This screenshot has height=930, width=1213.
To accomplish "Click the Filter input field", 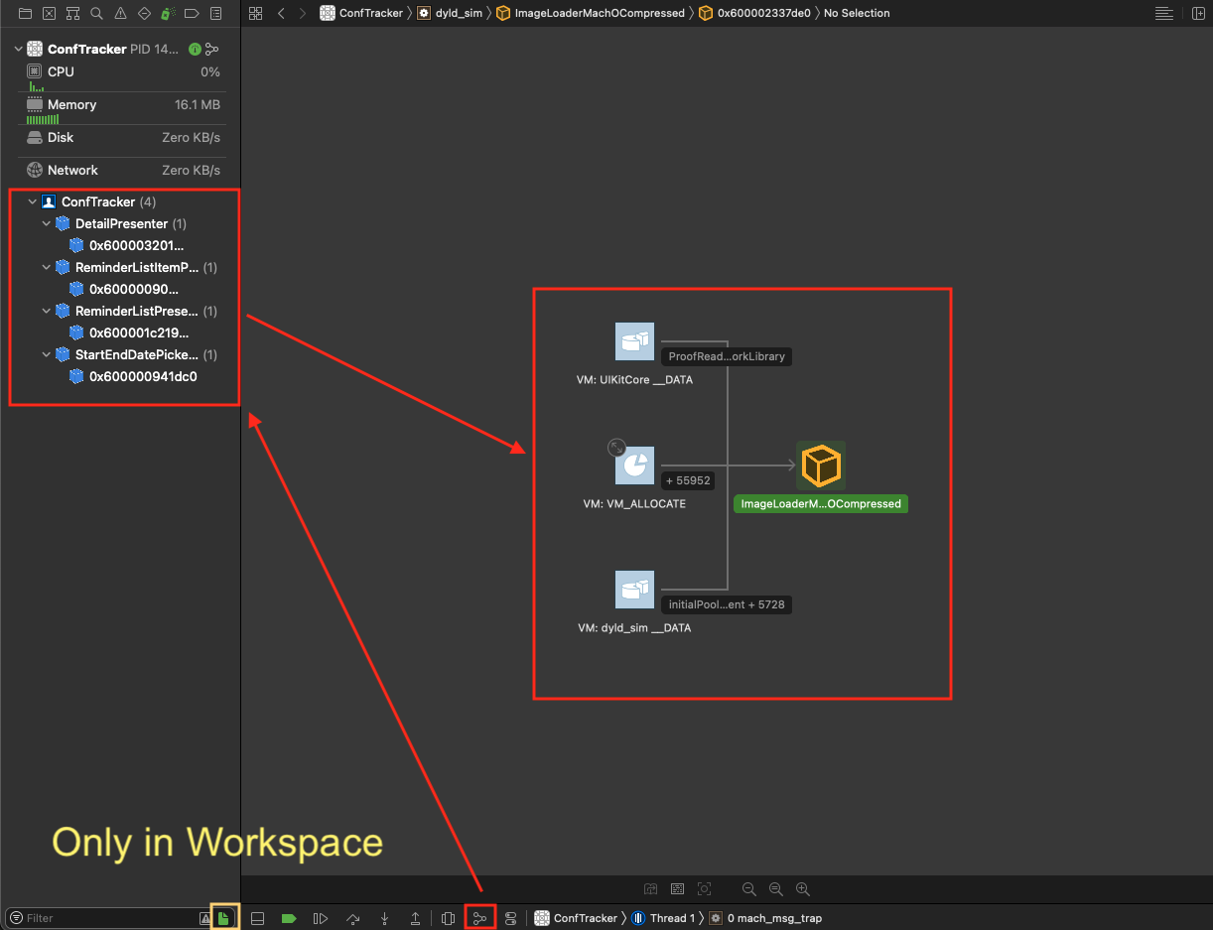I will pyautogui.click(x=99, y=917).
